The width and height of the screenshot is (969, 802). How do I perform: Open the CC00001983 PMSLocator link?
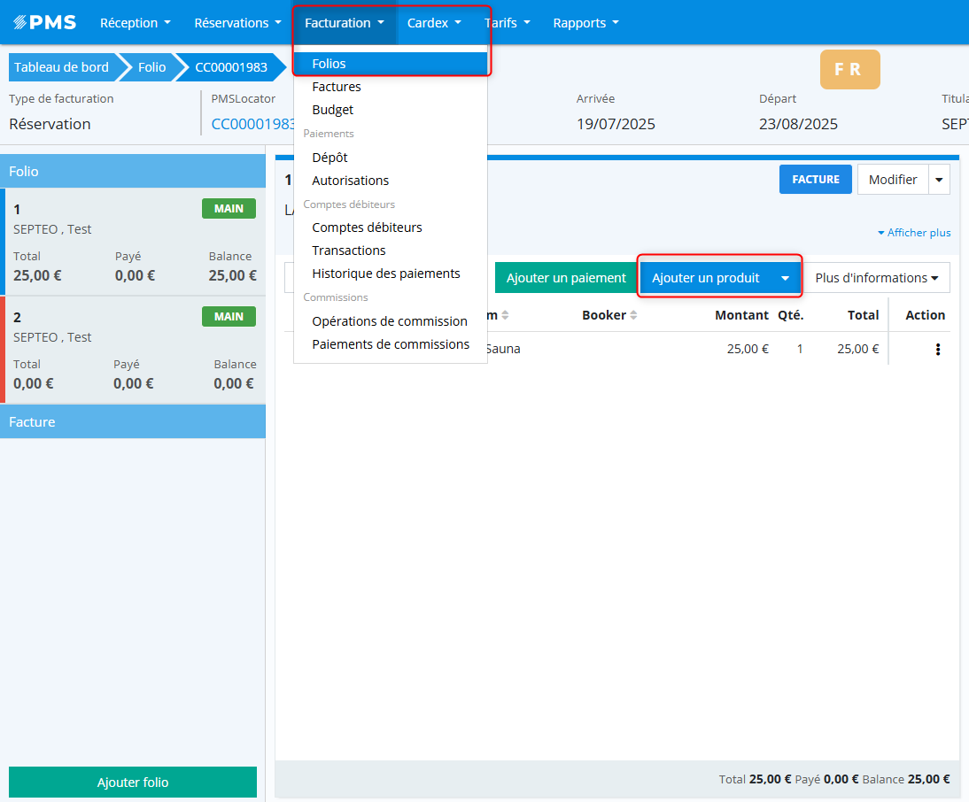coord(252,124)
